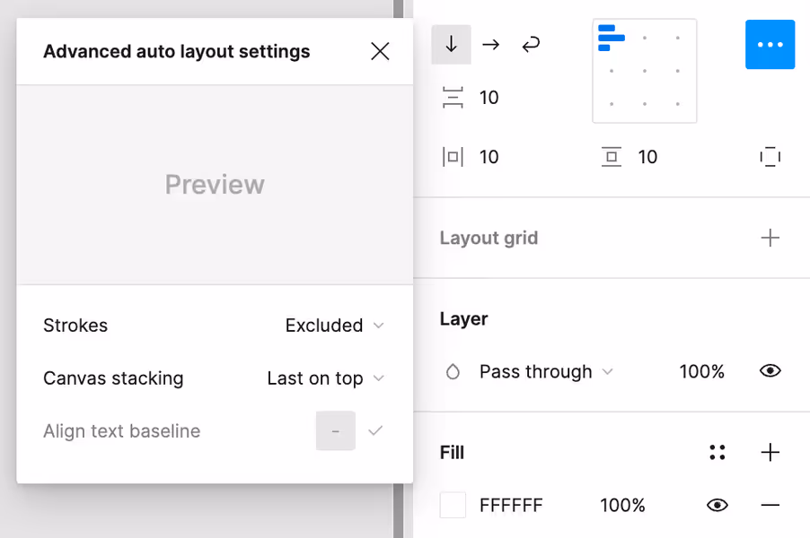The image size is (810, 538).
Task: Toggle the FFFFFF fill visibility eye
Action: click(717, 505)
